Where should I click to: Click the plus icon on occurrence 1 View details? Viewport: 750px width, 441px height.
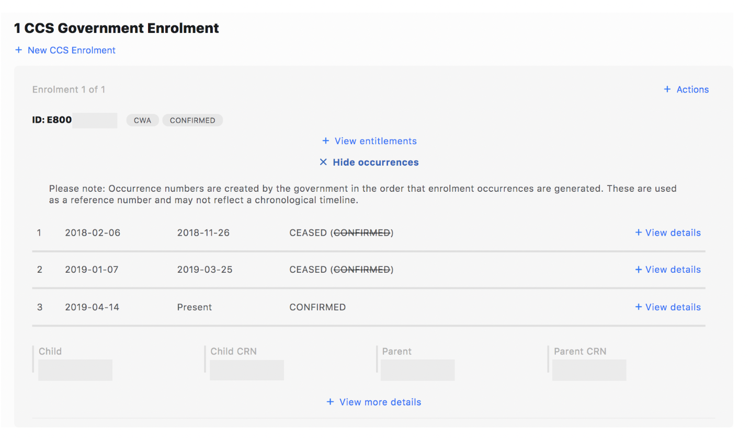(638, 233)
